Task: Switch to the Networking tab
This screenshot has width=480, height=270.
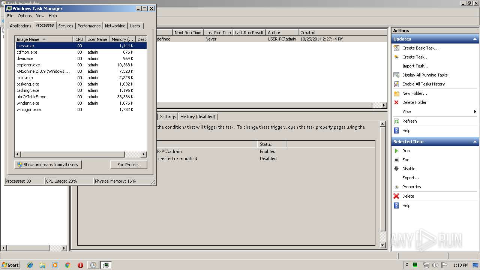Action: [115, 26]
